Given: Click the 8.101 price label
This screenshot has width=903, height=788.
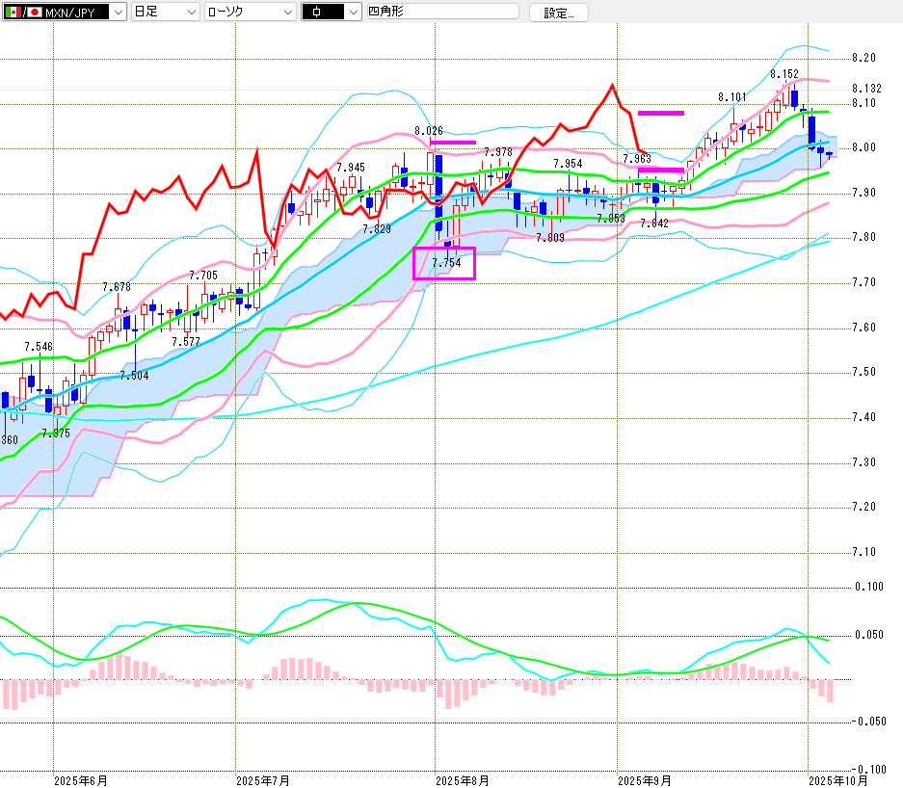Looking at the screenshot, I should [x=731, y=97].
